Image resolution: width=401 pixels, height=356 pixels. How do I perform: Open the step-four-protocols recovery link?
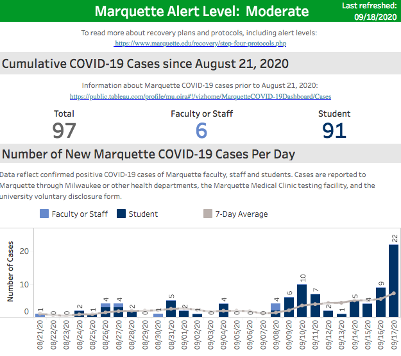click(200, 43)
